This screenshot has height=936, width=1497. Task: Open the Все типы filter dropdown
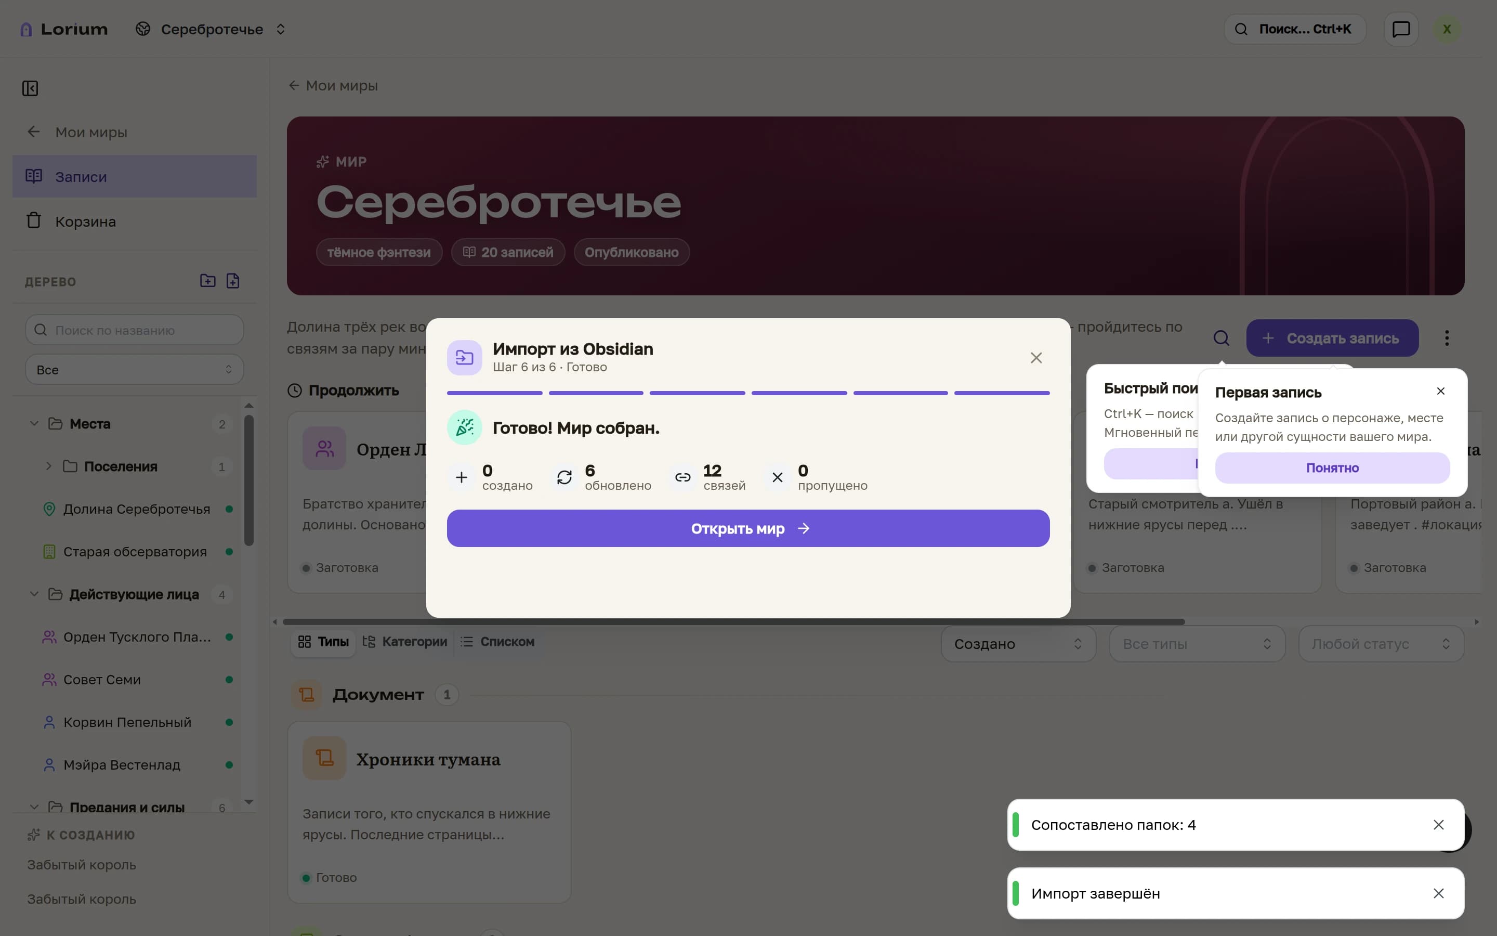1197,644
